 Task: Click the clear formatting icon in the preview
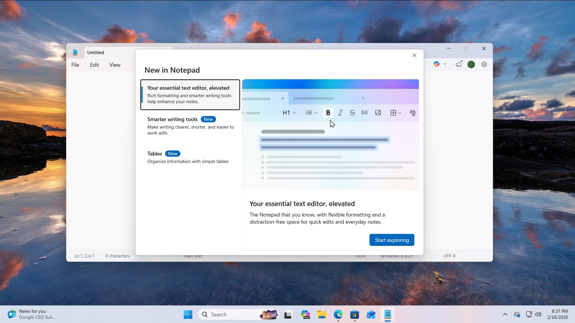pyautogui.click(x=412, y=113)
